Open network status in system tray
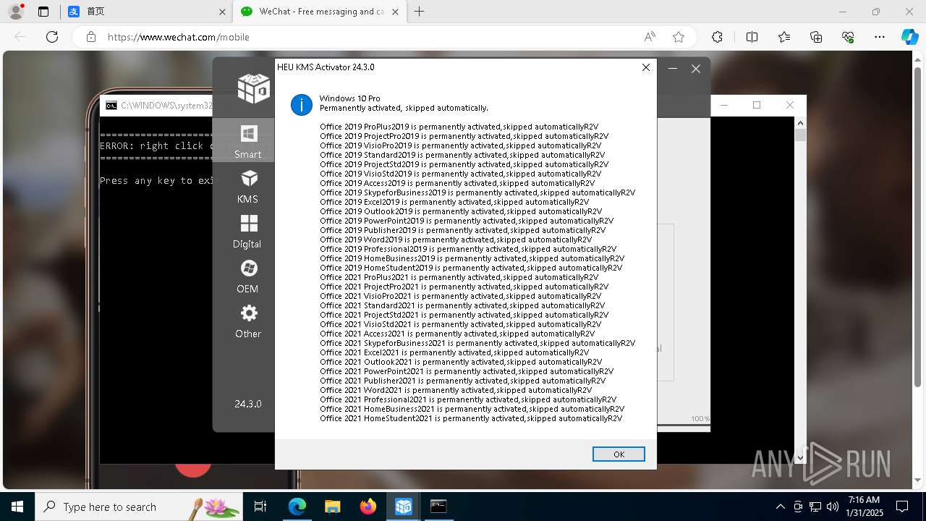Screen dimensions: 926x521 [x=815, y=507]
